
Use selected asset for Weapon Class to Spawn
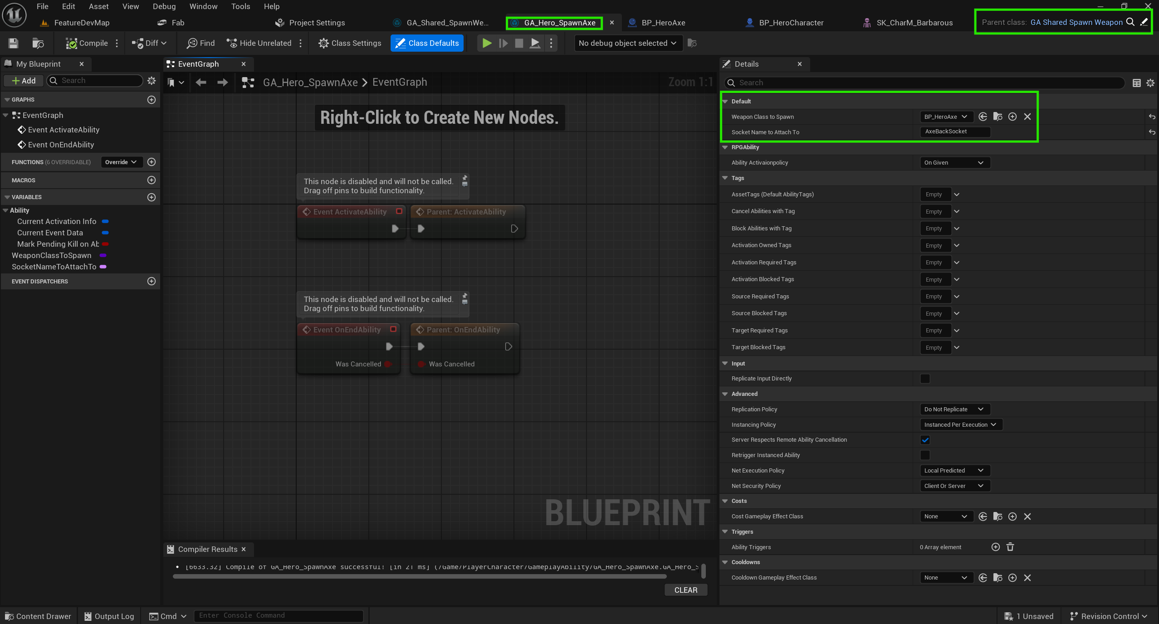coord(983,117)
